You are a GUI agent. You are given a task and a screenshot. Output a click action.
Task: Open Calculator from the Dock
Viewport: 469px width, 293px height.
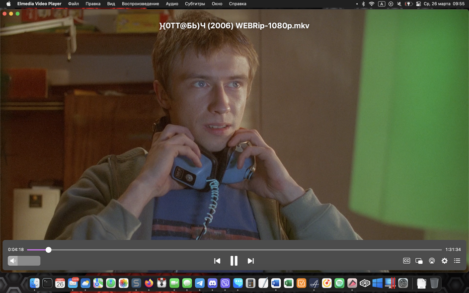coord(251,283)
